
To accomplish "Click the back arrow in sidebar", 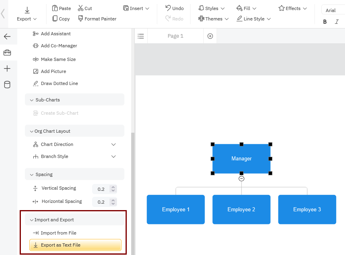I will click(x=7, y=36).
